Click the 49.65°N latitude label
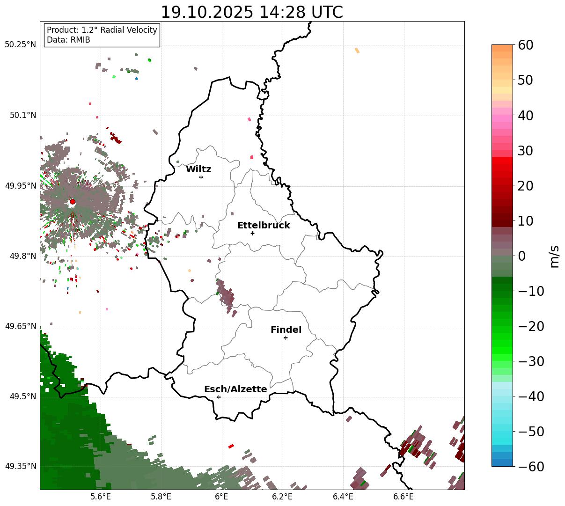565x506 pixels. point(20,326)
